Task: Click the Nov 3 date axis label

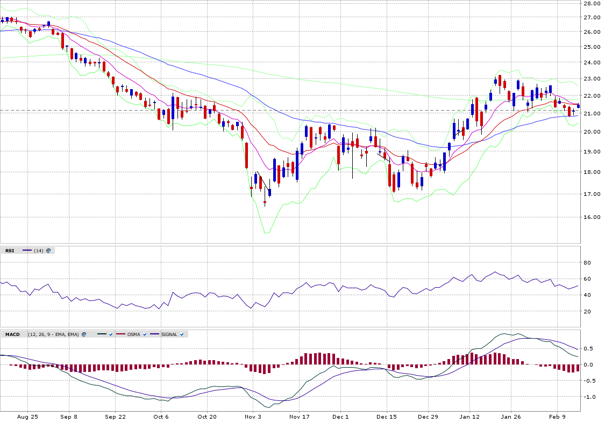Action: (x=253, y=416)
